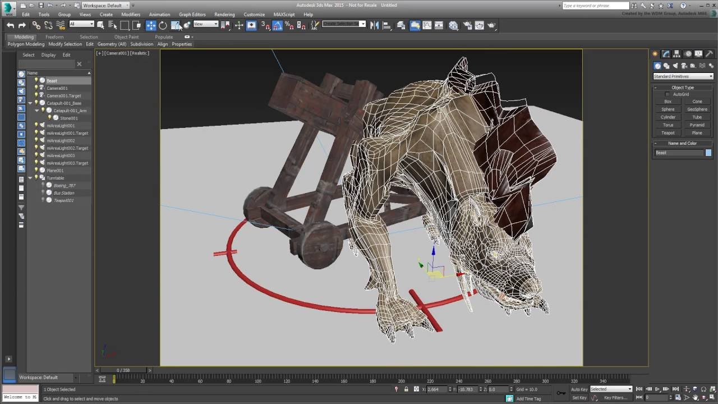Click the Beast object color swatch
This screenshot has width=718, height=404.
708,153
